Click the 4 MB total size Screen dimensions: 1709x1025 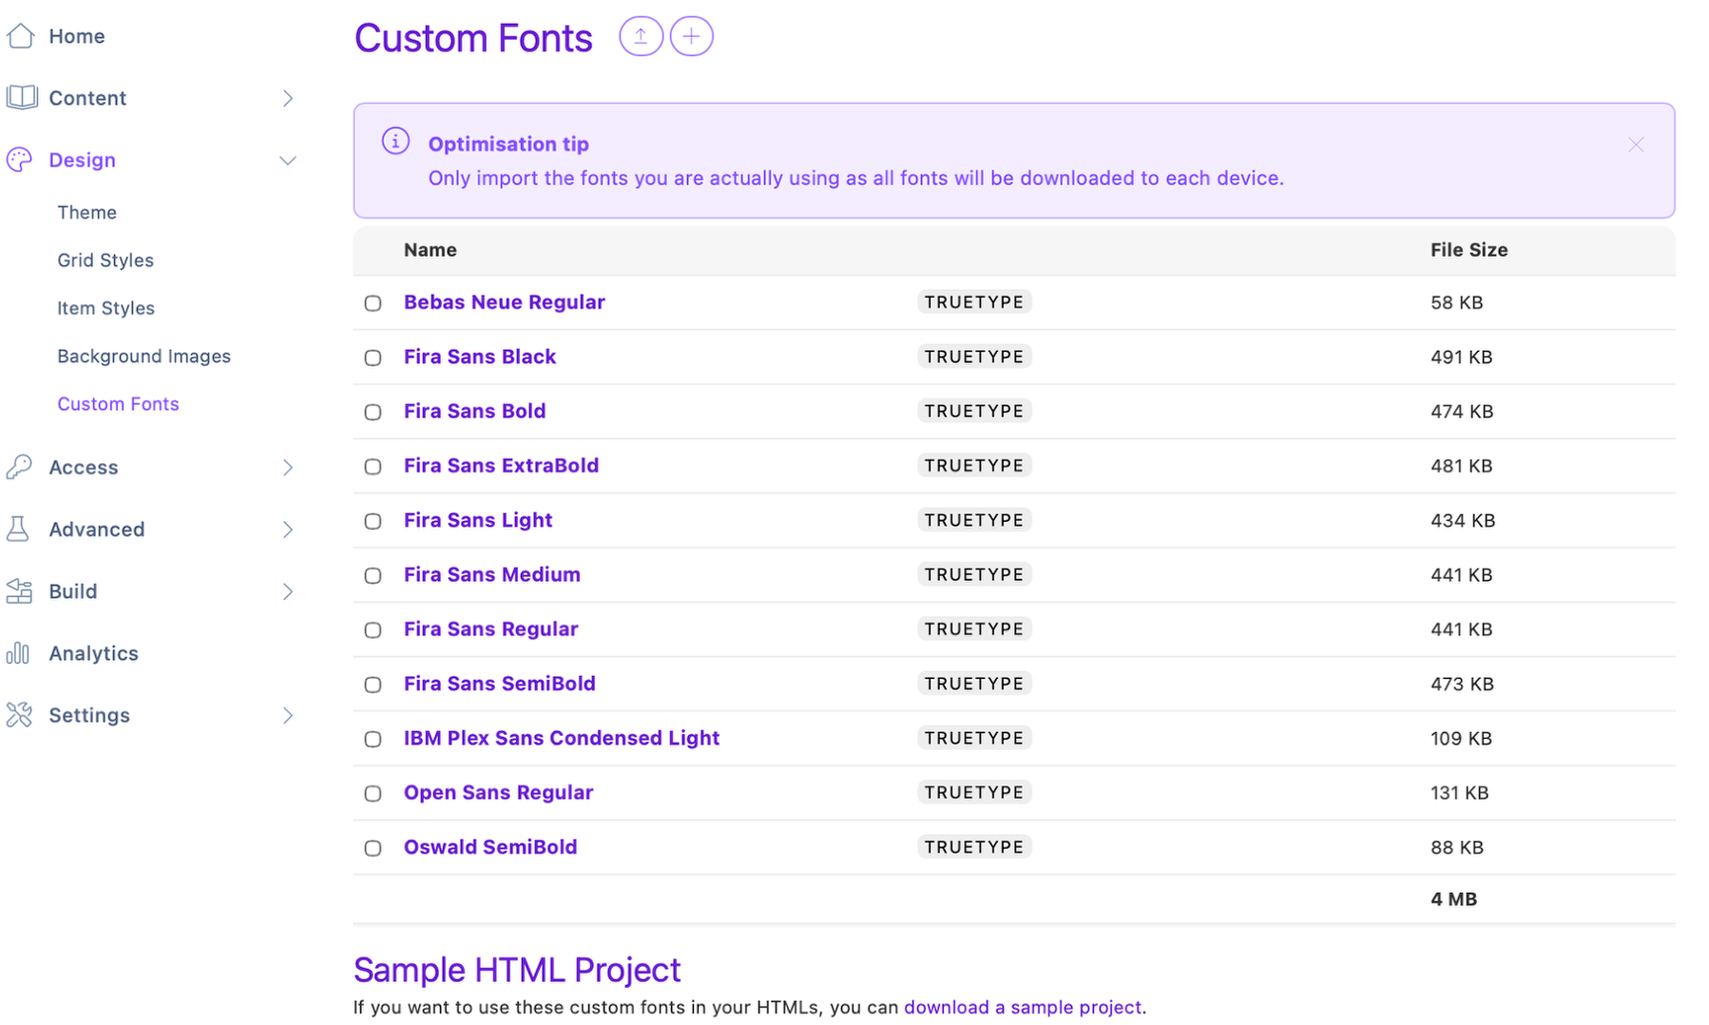click(1453, 899)
